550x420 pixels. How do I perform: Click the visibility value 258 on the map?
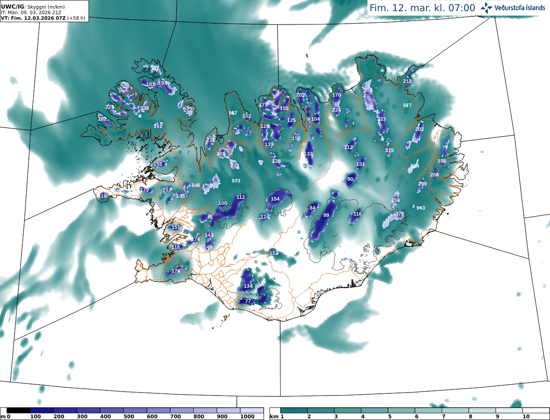click(395, 201)
